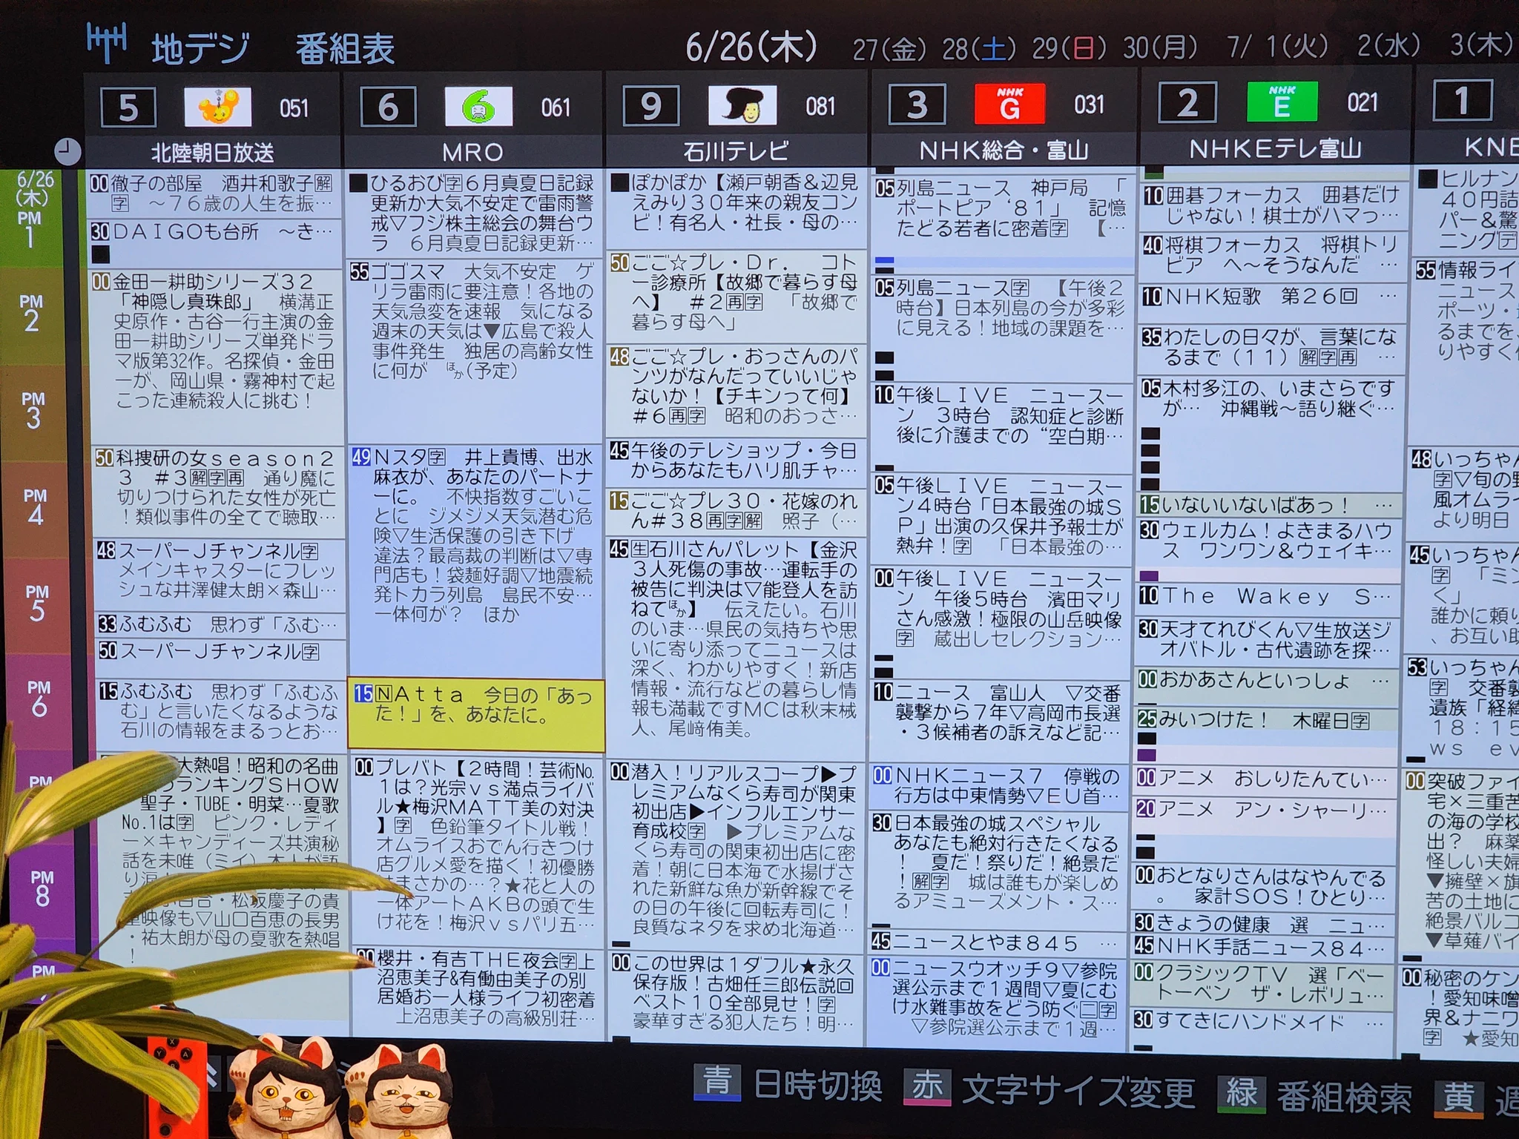
Task: Jump to the PM 5 time slot
Action: (x=37, y=604)
